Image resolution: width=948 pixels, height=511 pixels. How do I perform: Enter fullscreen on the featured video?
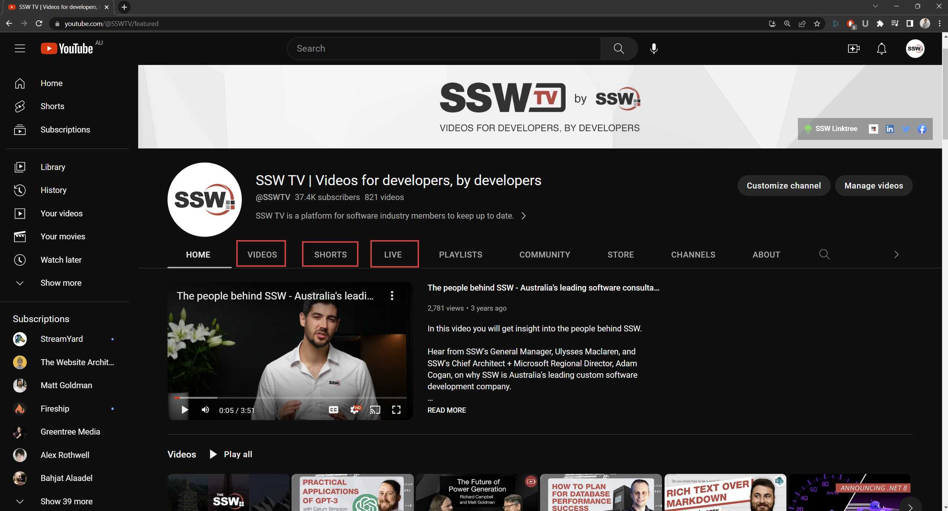[396, 410]
